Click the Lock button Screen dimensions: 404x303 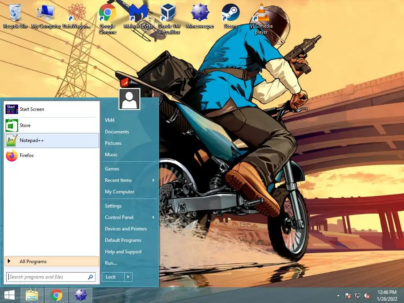(113, 277)
